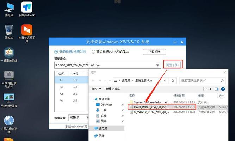Click the top-center collapse chevron handle
The width and height of the screenshot is (235, 141).
(117, 1)
